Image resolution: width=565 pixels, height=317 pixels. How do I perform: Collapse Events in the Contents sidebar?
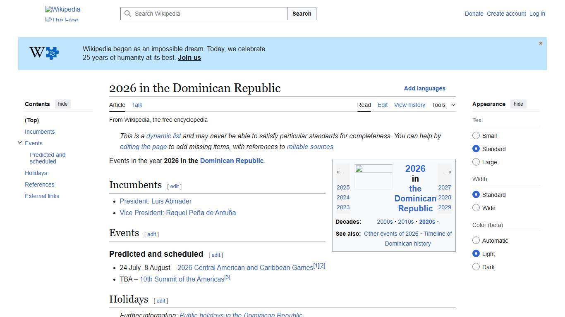(20, 142)
